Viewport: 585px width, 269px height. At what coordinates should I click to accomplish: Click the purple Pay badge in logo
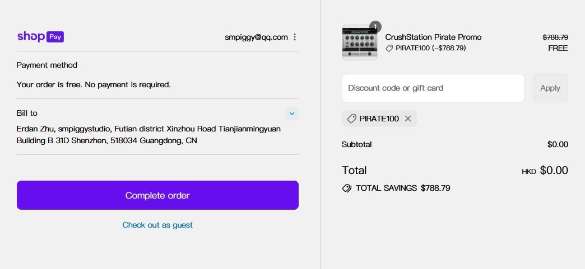[x=55, y=37]
